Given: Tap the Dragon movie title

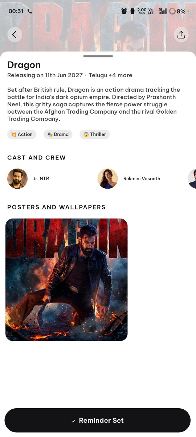Looking at the screenshot, I should coord(24,65).
